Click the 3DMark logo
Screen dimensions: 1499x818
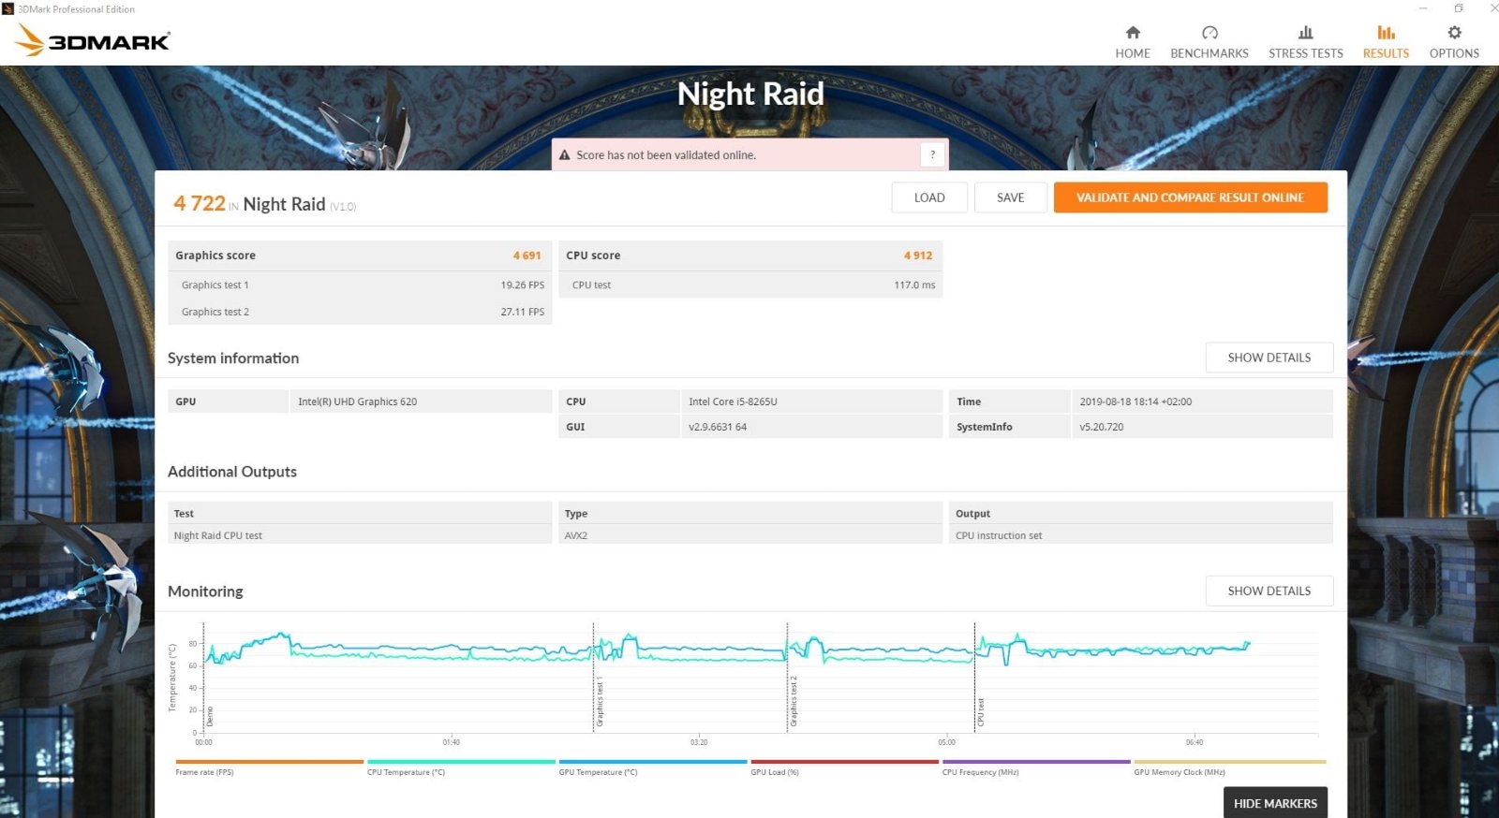tap(93, 40)
